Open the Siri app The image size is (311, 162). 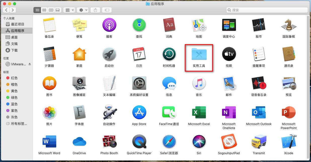(199, 141)
